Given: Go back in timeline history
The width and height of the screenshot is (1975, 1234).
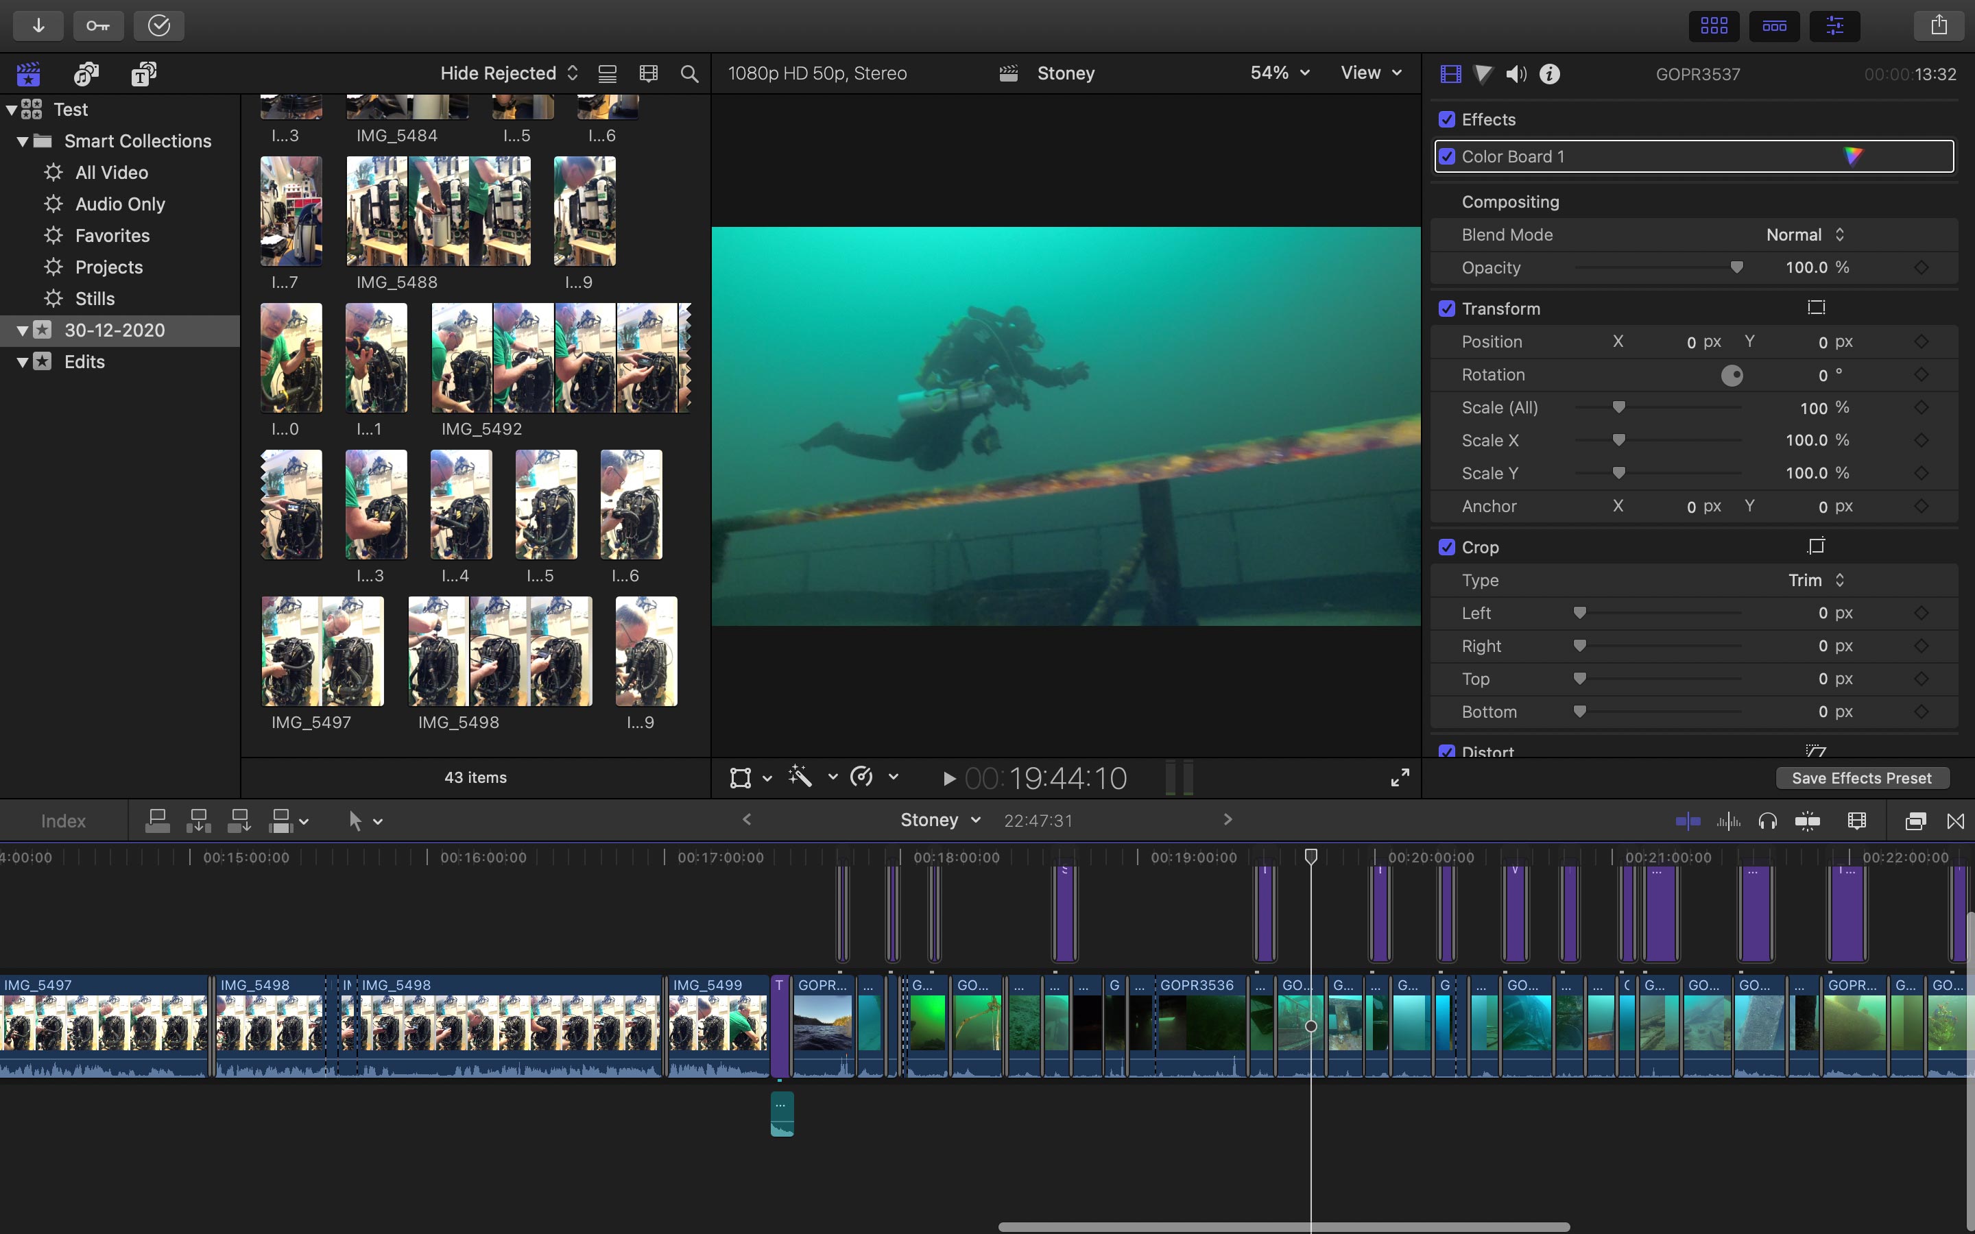Looking at the screenshot, I should 747,819.
